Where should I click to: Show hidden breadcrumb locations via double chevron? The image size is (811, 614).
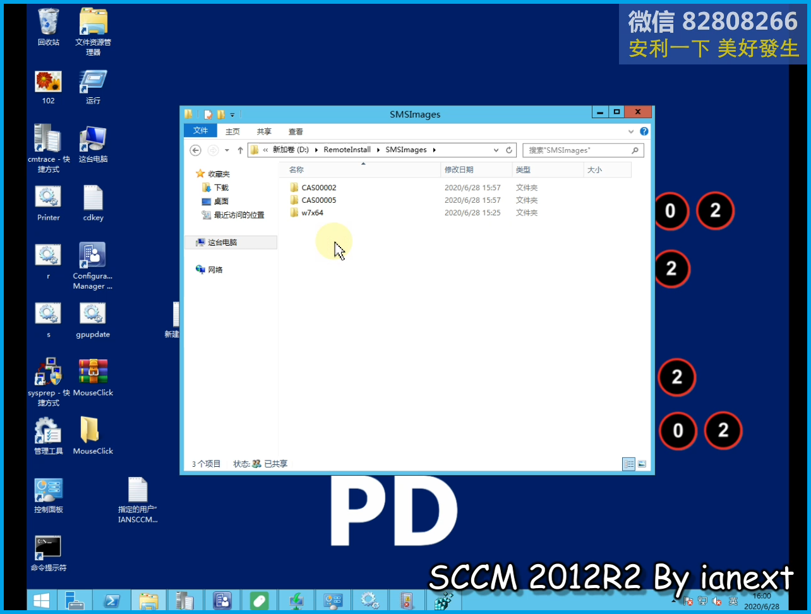tap(265, 150)
